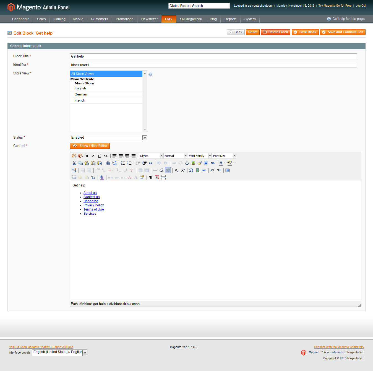Click the cut scissors icon
This screenshot has height=371, width=373.
pos(74,163)
